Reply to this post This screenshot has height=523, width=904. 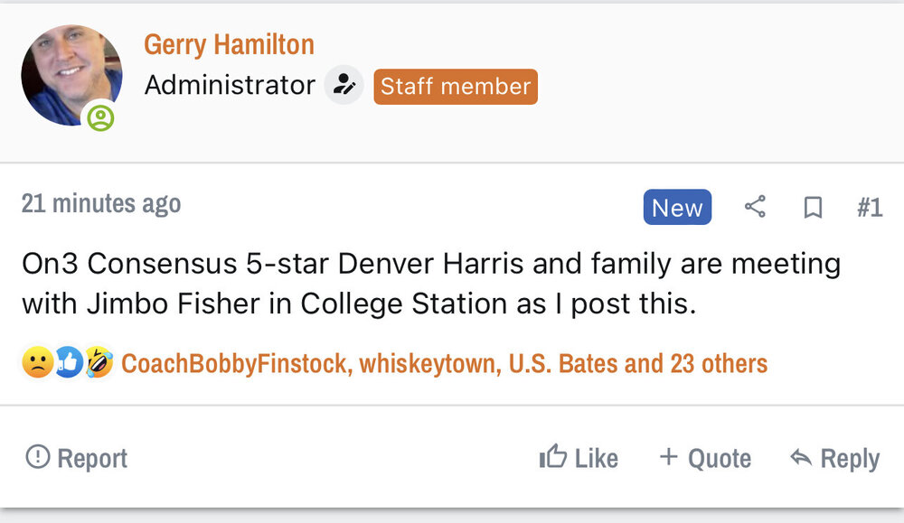(834, 458)
